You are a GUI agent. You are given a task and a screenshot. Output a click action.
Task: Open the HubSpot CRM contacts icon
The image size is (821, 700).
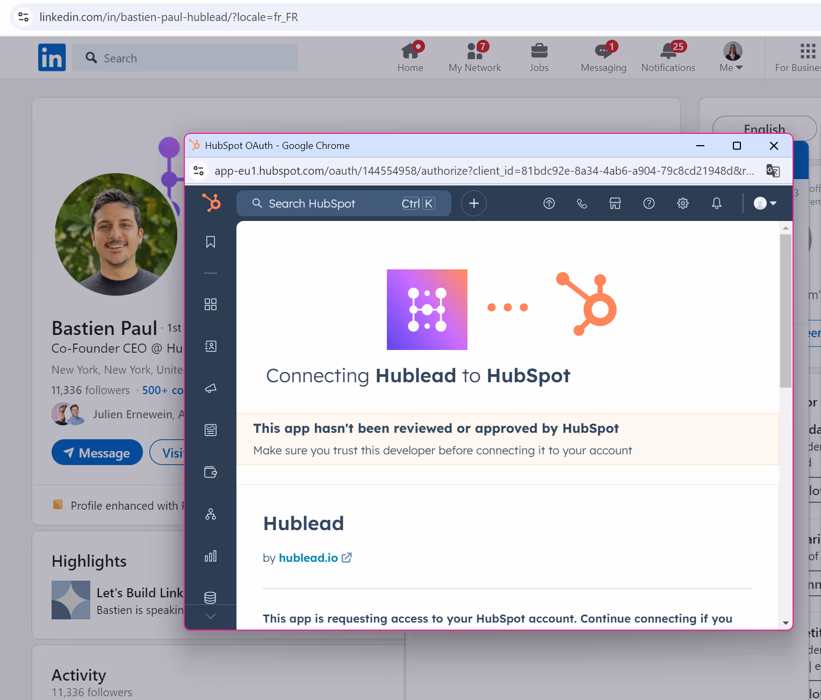210,346
